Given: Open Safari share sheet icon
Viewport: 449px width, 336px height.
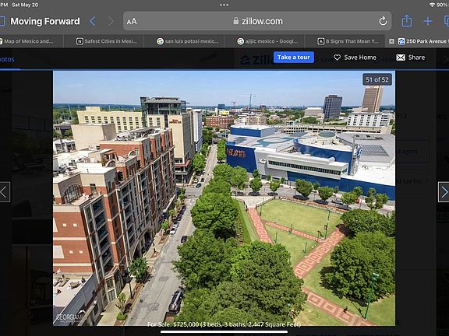Looking at the screenshot, I should point(407,21).
